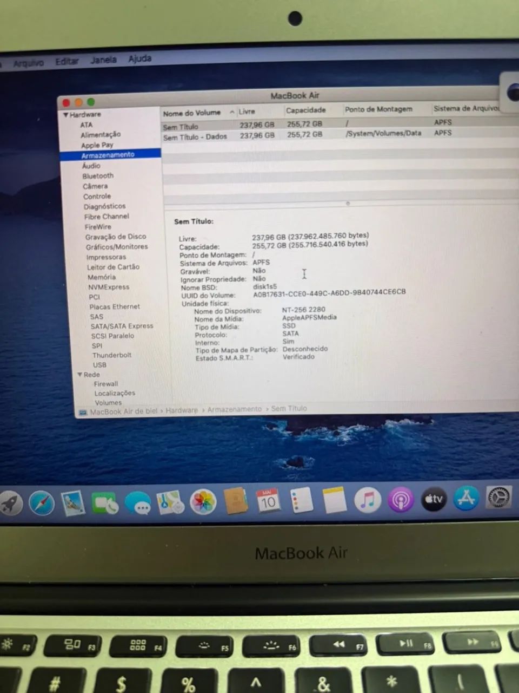This screenshot has height=693, width=519.
Task: Open Messages from the Dock
Action: pyautogui.click(x=138, y=504)
